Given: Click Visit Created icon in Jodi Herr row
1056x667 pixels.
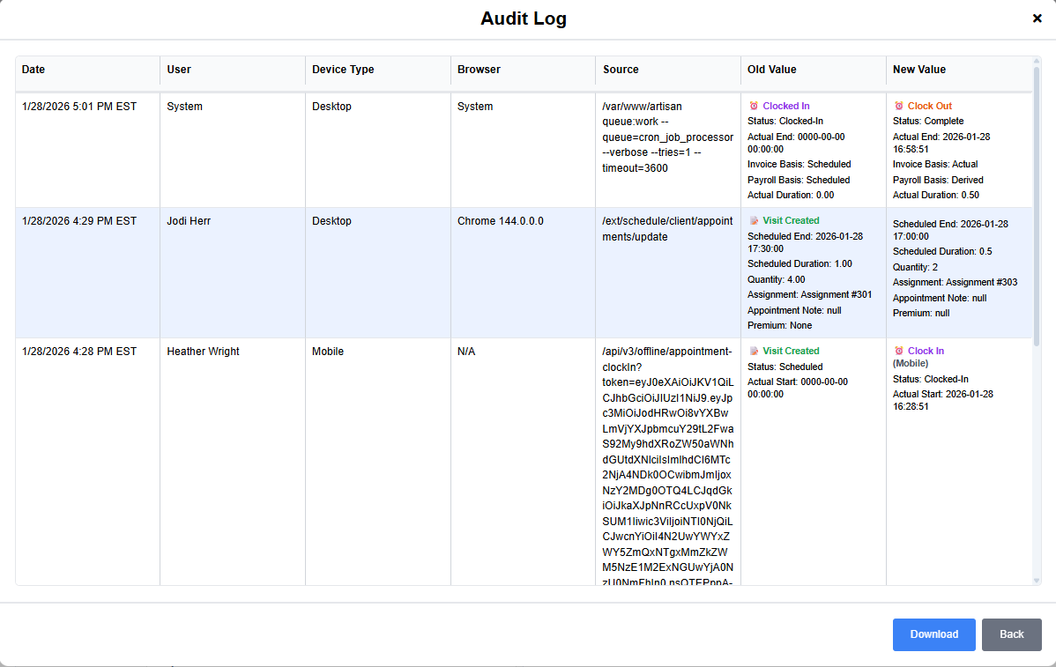Looking at the screenshot, I should [x=754, y=221].
